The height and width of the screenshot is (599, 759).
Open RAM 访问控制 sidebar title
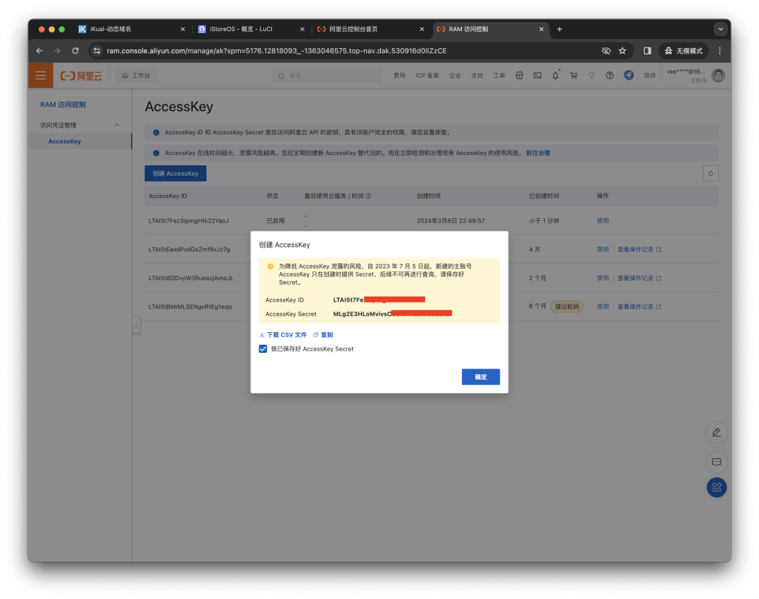click(63, 105)
